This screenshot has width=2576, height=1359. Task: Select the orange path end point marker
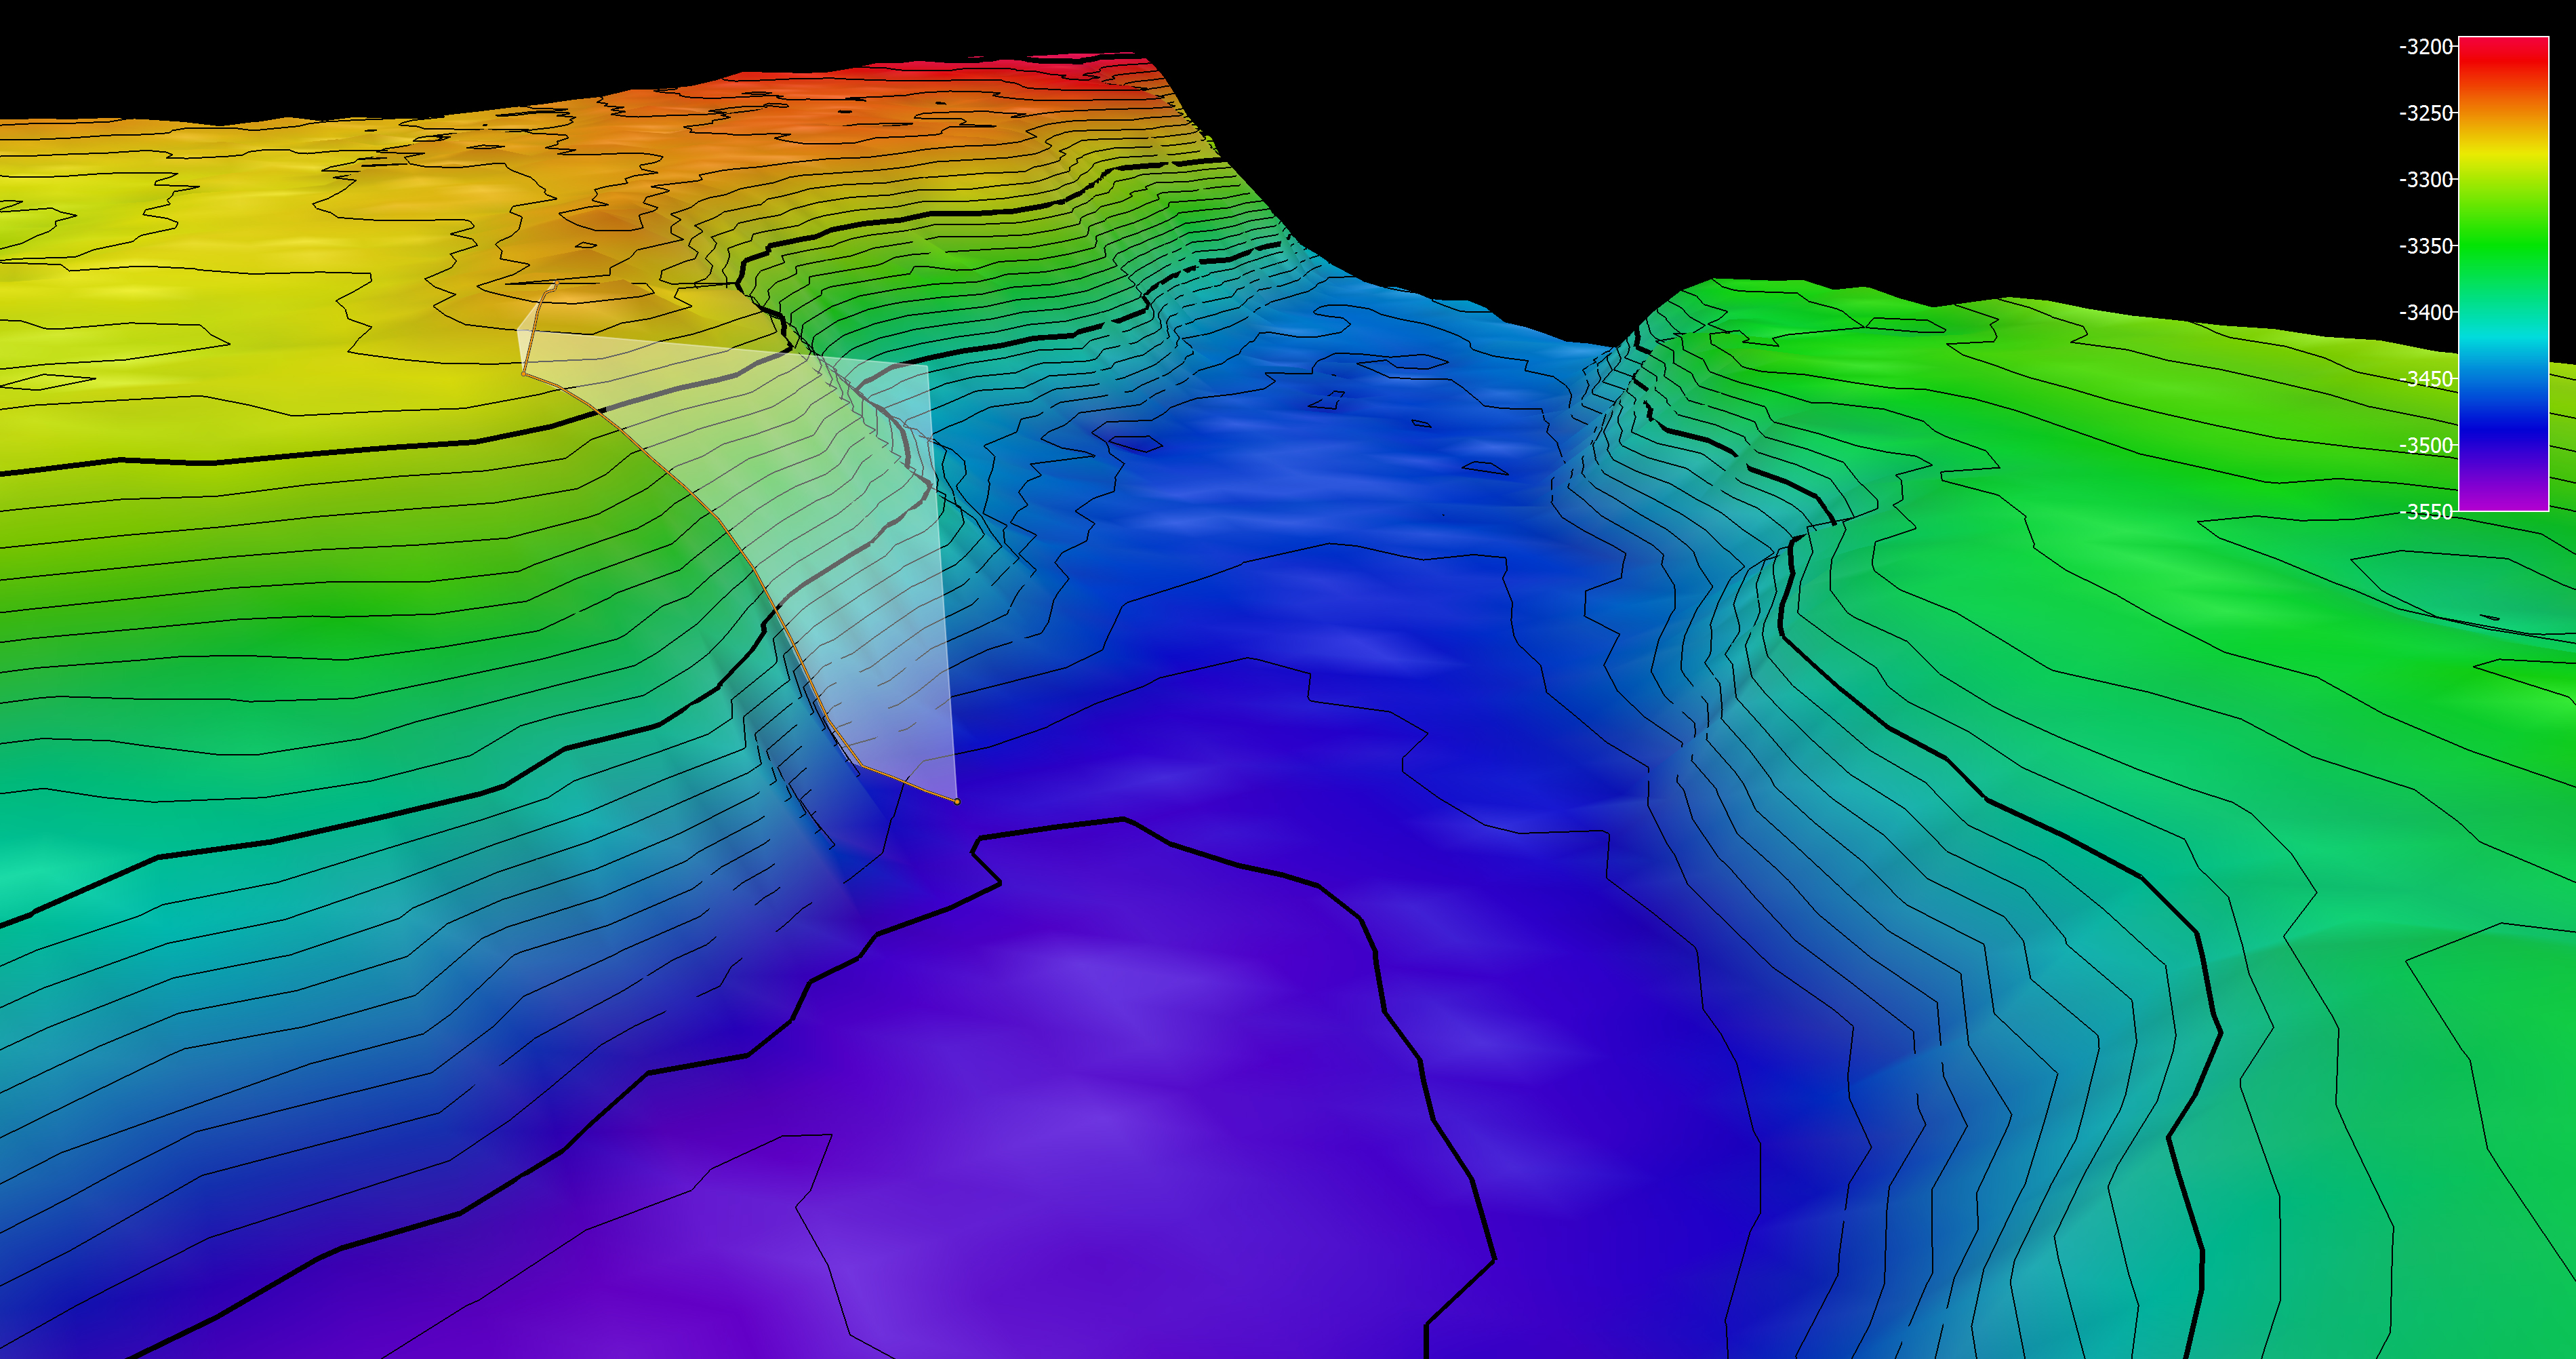coord(957,801)
